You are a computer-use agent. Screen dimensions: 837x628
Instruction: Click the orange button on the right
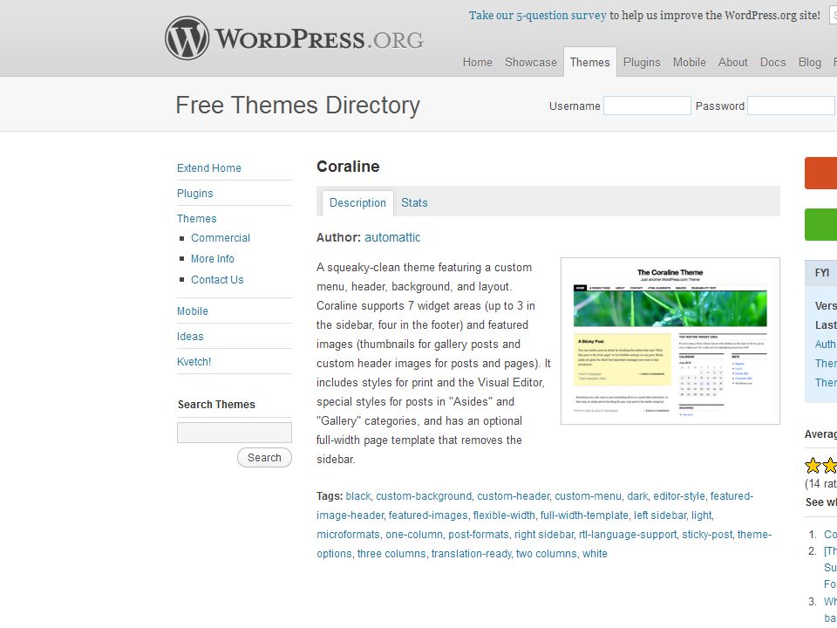point(821,173)
